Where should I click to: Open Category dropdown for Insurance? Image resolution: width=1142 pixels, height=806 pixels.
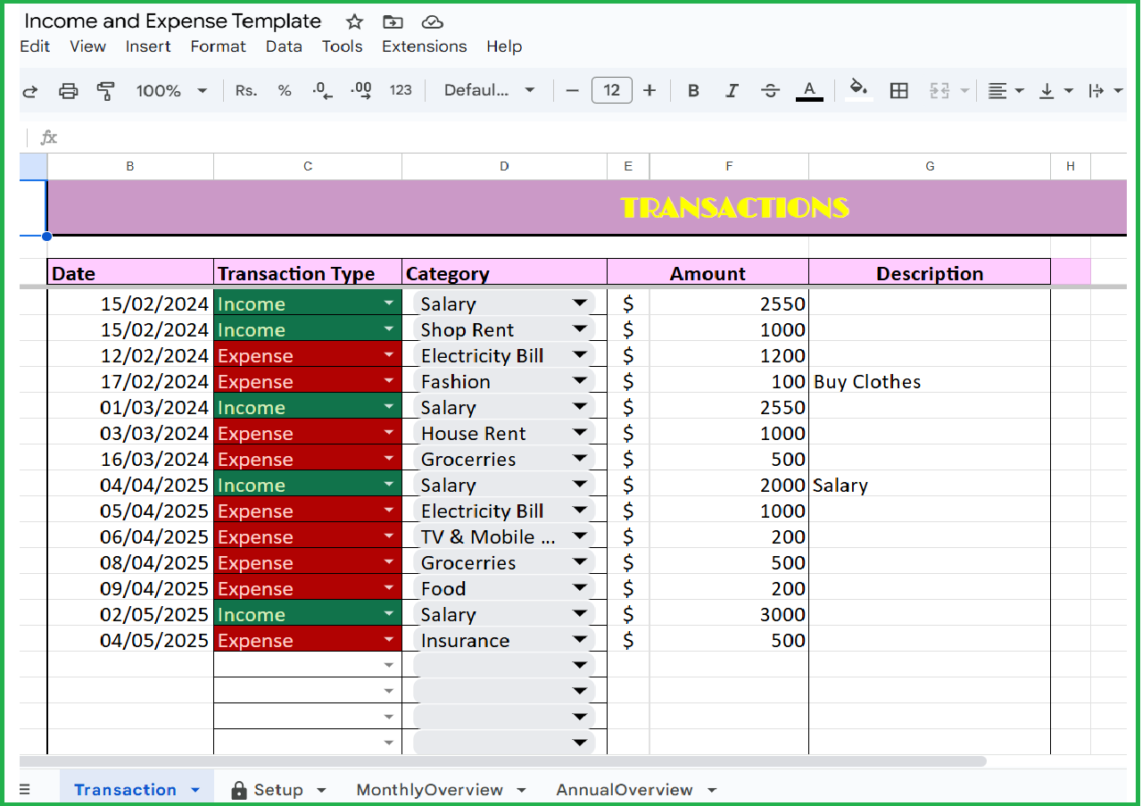pyautogui.click(x=580, y=640)
